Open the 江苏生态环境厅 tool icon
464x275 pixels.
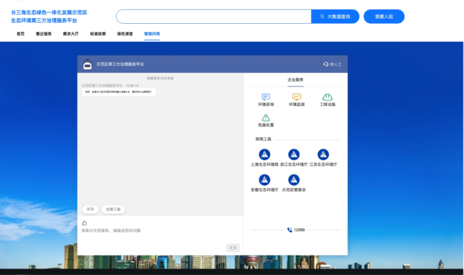pos(323,154)
